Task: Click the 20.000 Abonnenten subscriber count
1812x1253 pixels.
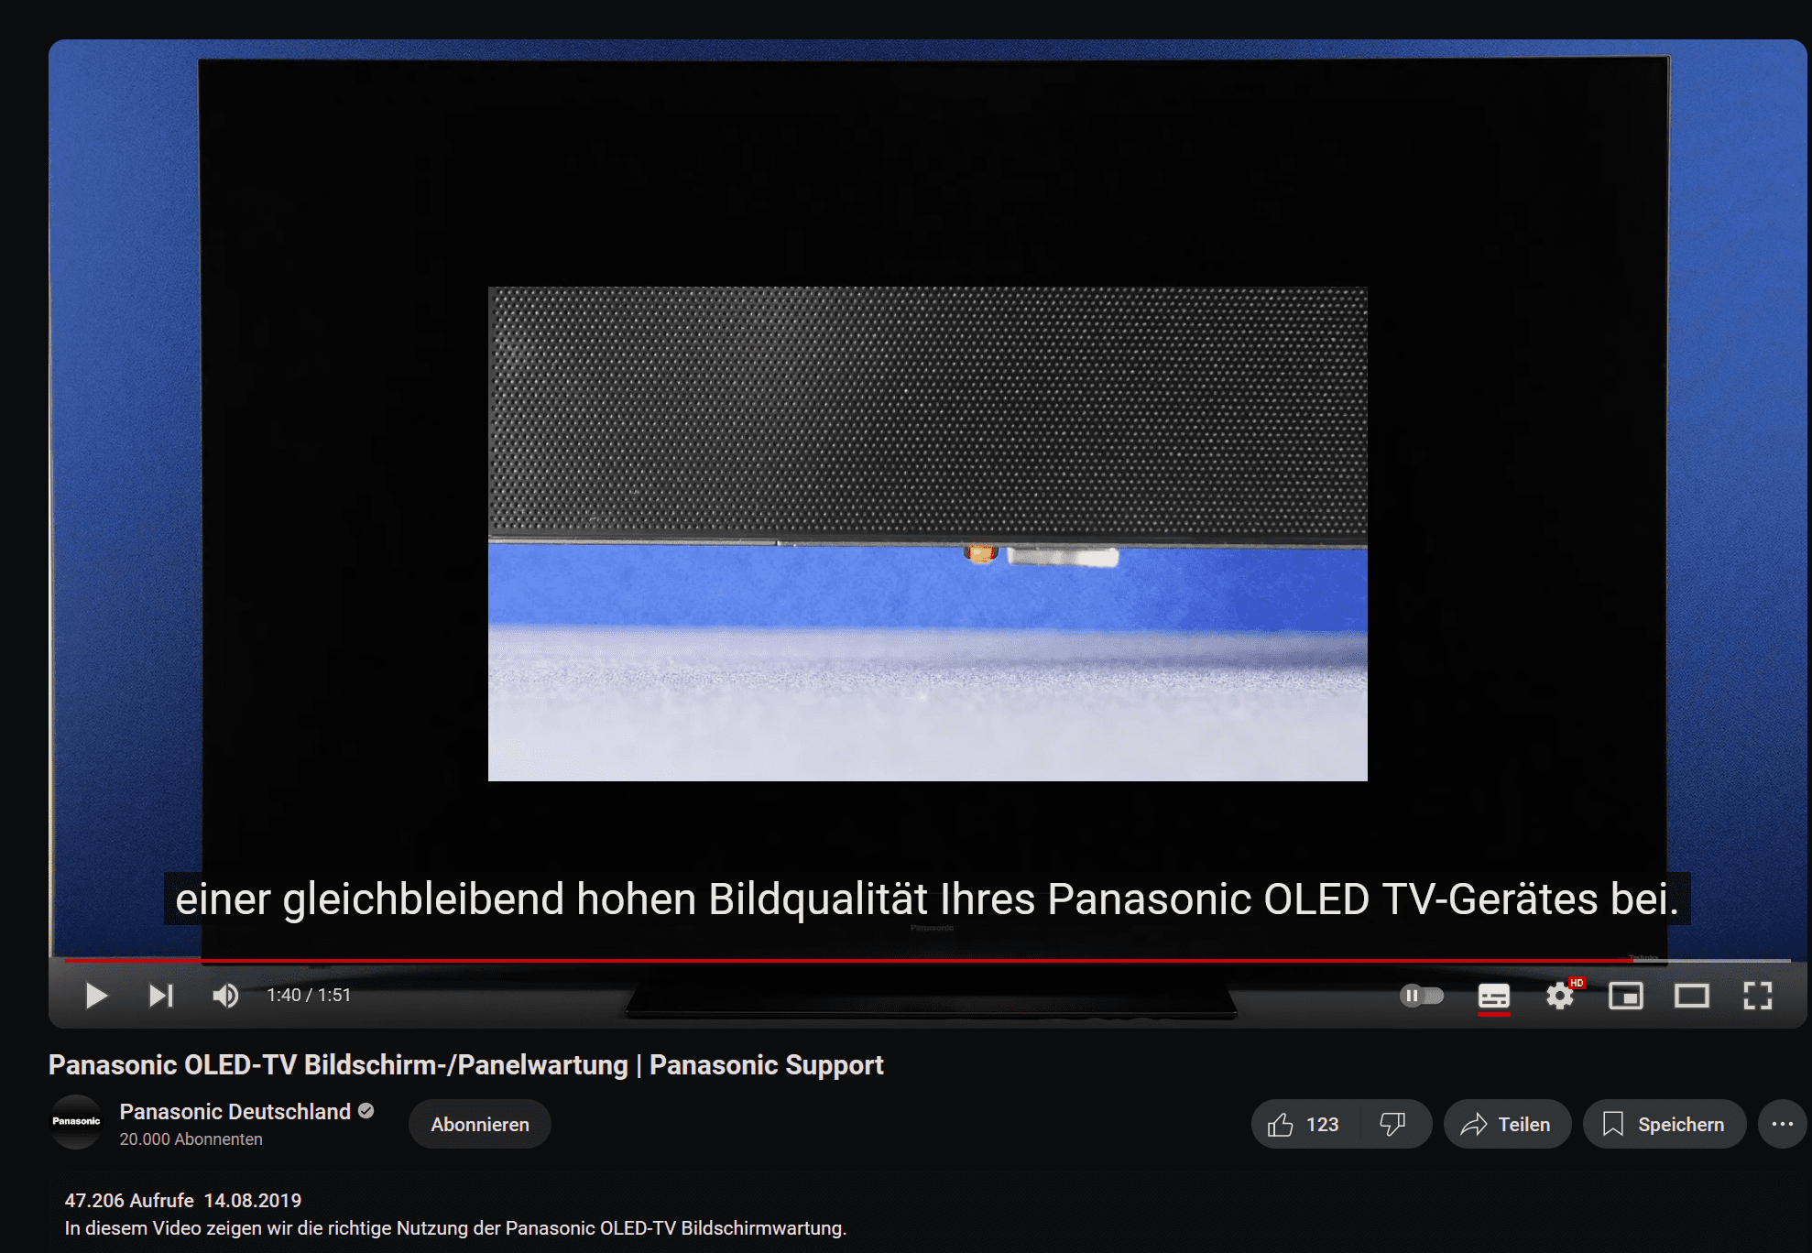Action: [x=191, y=1139]
